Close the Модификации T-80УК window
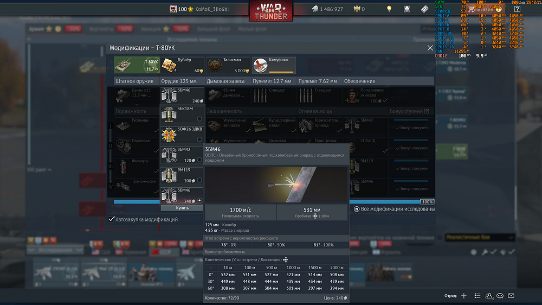 (430, 48)
